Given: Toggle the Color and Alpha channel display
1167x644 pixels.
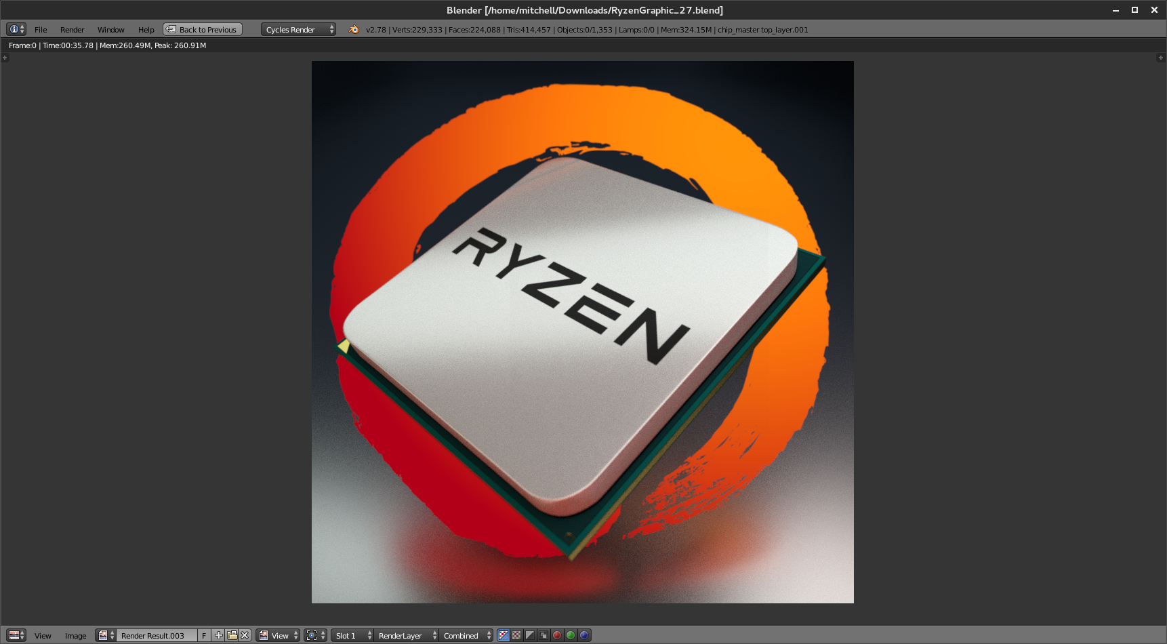Looking at the screenshot, I should tap(504, 635).
